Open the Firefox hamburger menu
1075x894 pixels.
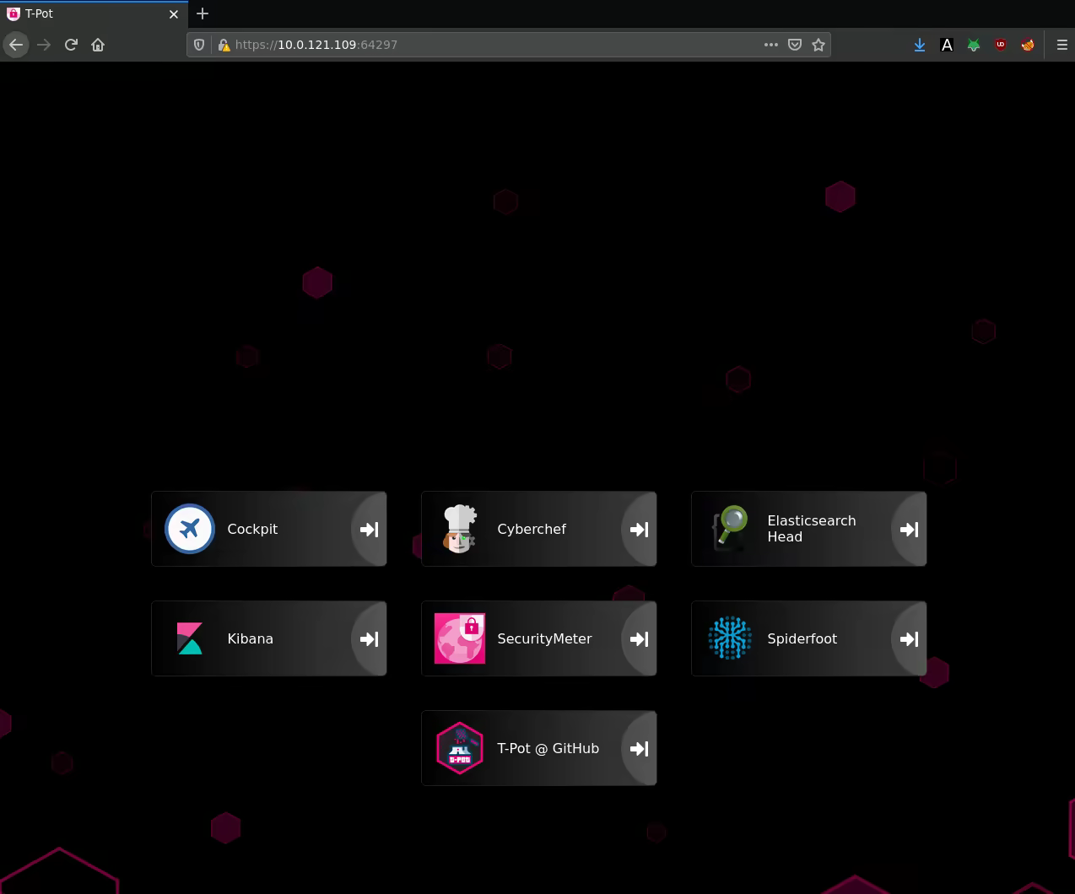point(1061,45)
